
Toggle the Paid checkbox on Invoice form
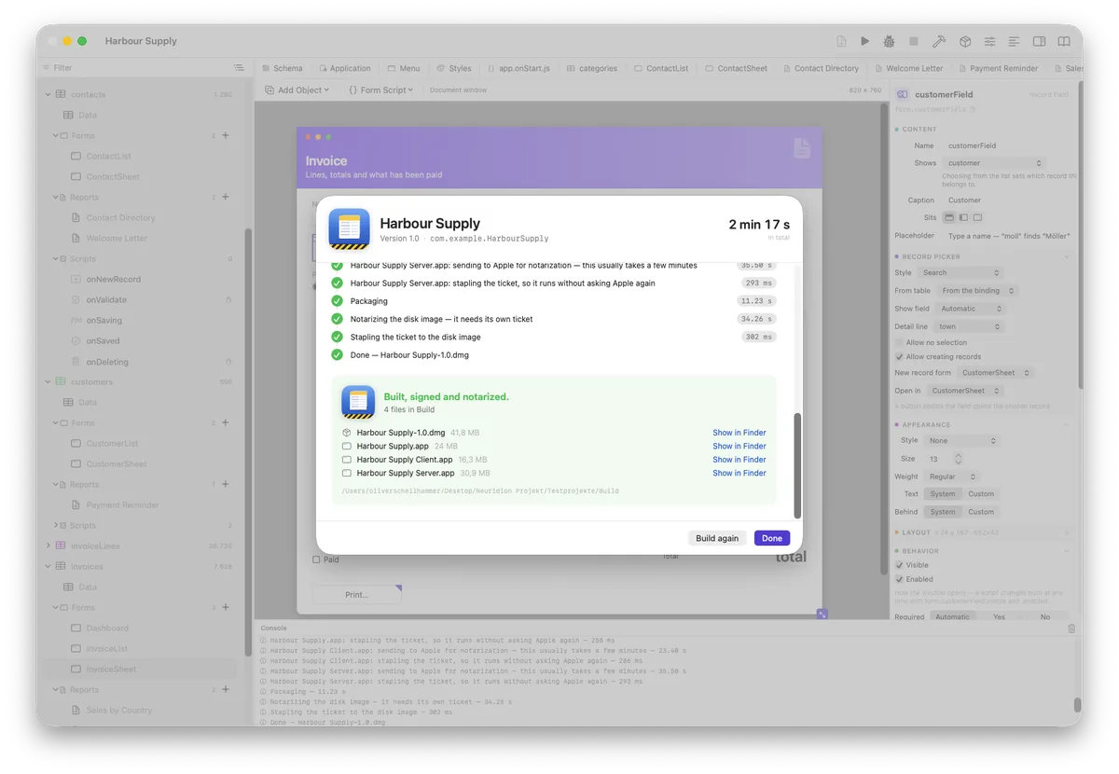pos(316,560)
